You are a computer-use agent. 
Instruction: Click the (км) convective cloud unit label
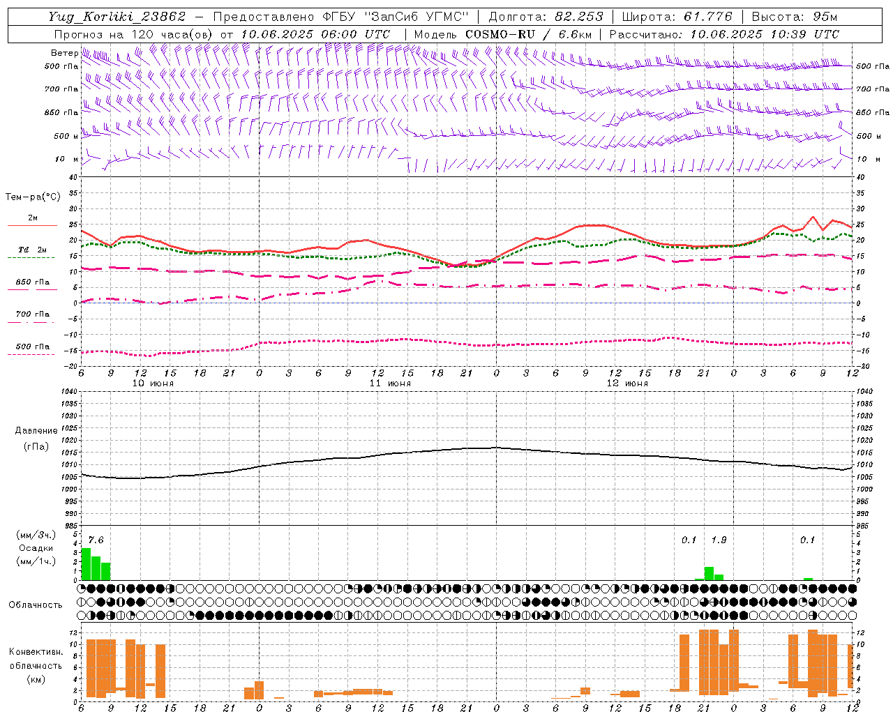[36, 679]
